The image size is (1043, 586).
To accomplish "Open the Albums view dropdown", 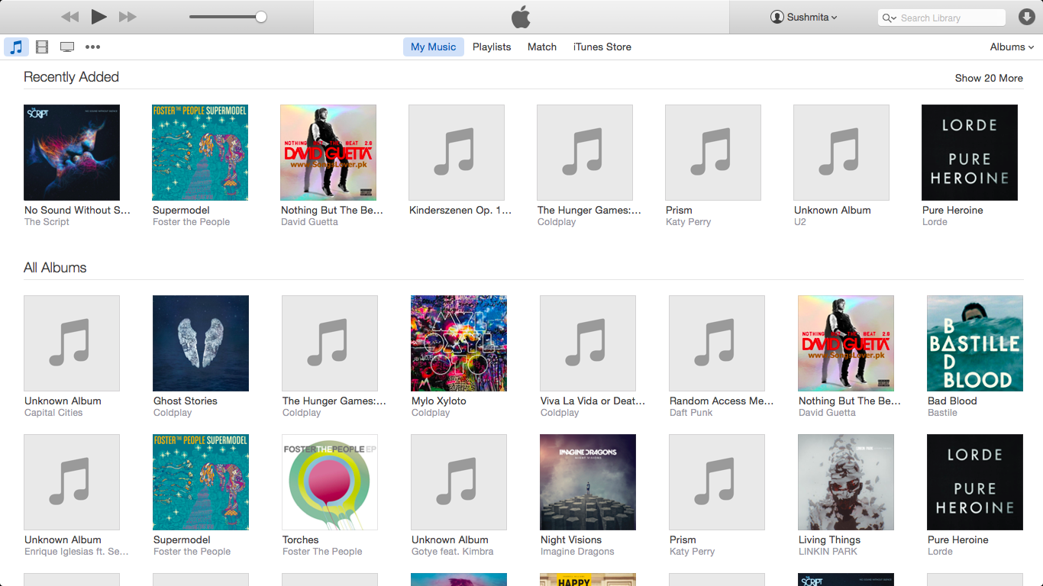I will [1012, 47].
